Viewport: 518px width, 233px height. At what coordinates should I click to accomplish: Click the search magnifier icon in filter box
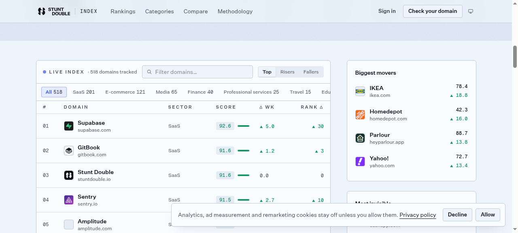pos(149,72)
